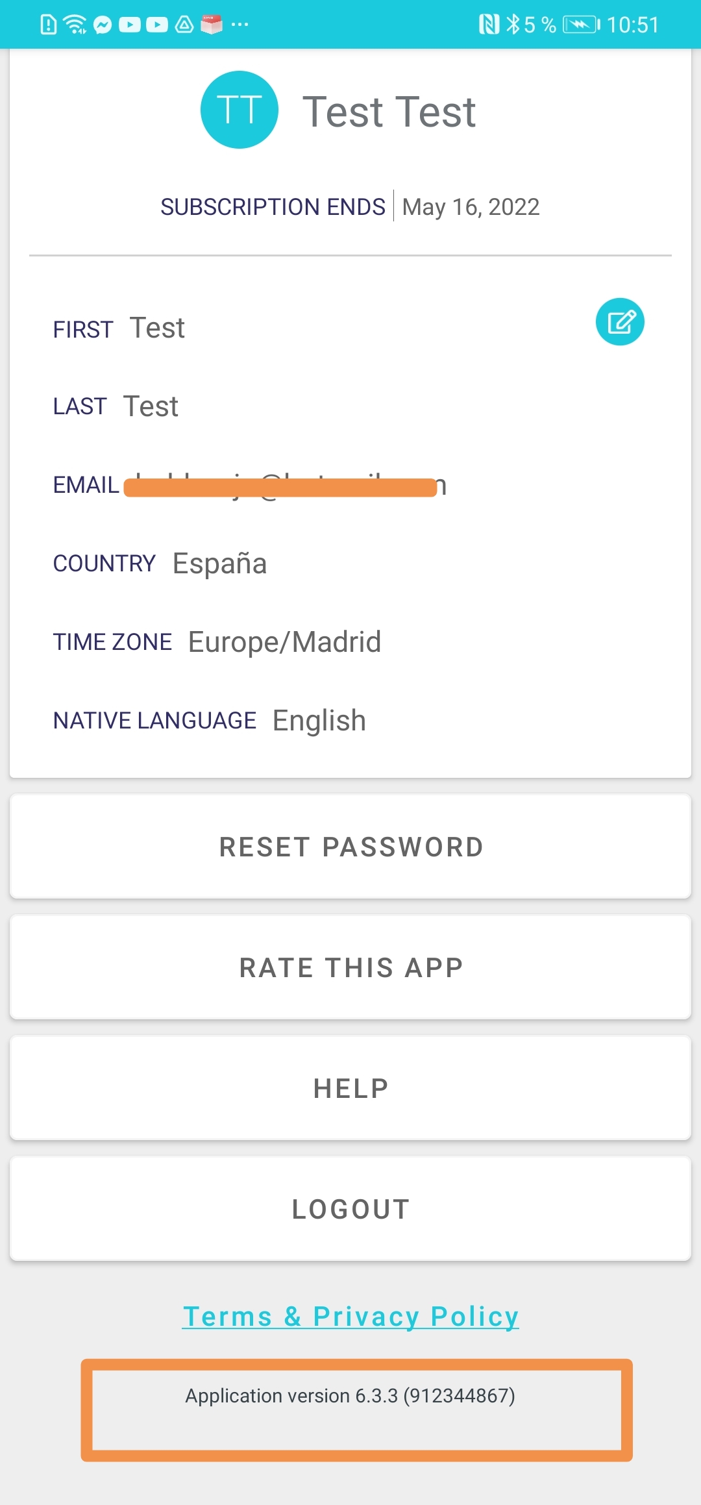Tap the three-dots overflow notification icon

coord(240,25)
